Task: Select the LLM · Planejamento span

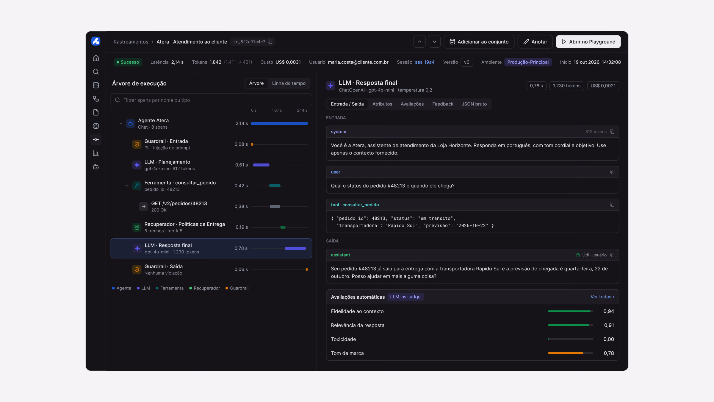Action: click(x=211, y=165)
